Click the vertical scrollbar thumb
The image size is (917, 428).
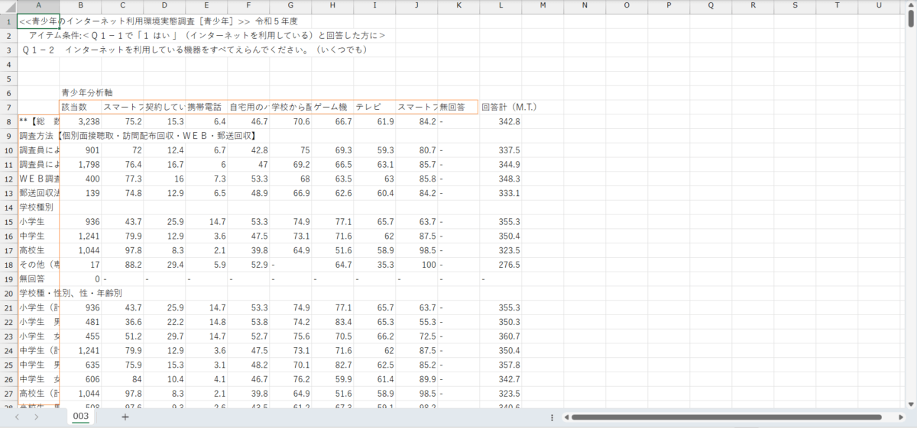click(911, 21)
